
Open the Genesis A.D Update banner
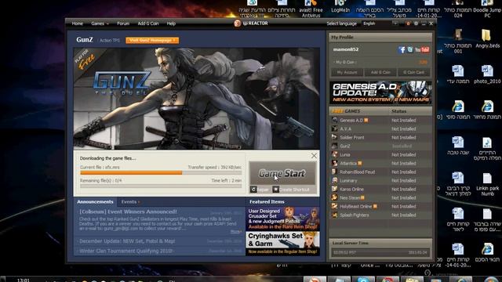click(x=380, y=92)
